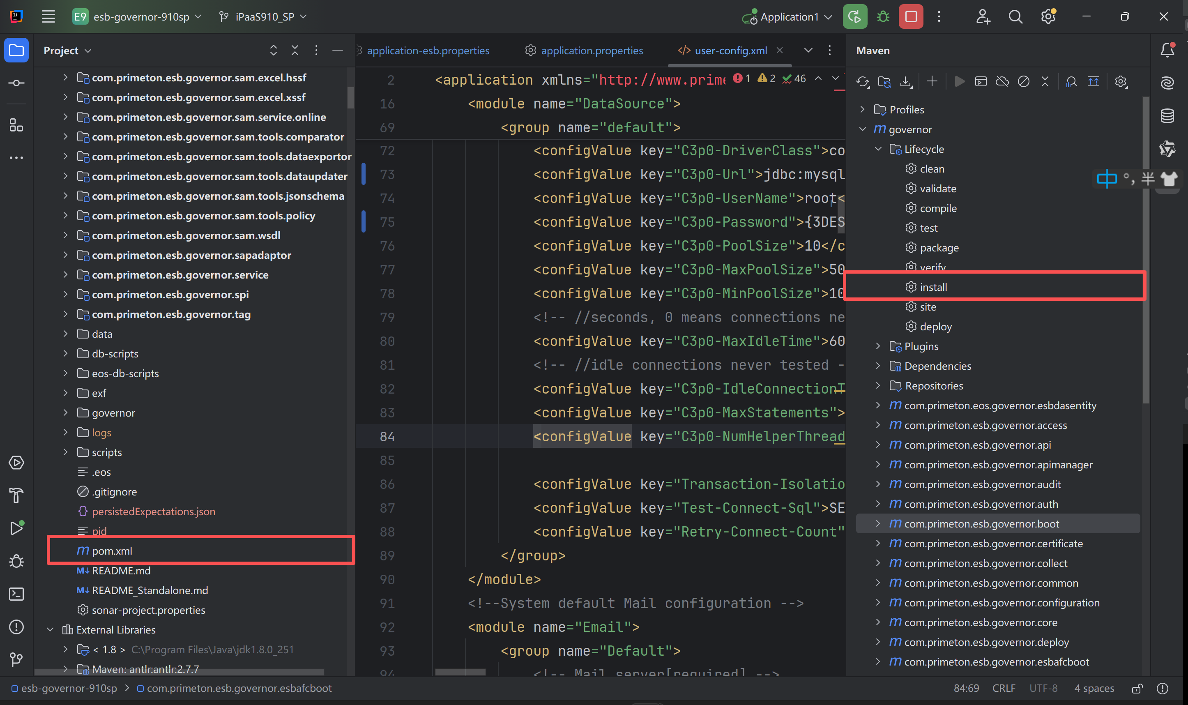
Task: Click the Debug bug icon in top toolbar
Action: tap(882, 16)
